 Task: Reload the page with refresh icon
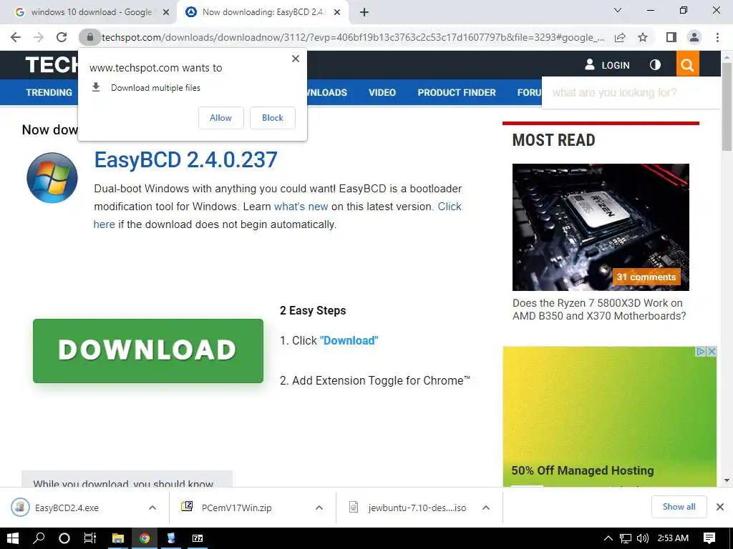(x=62, y=37)
